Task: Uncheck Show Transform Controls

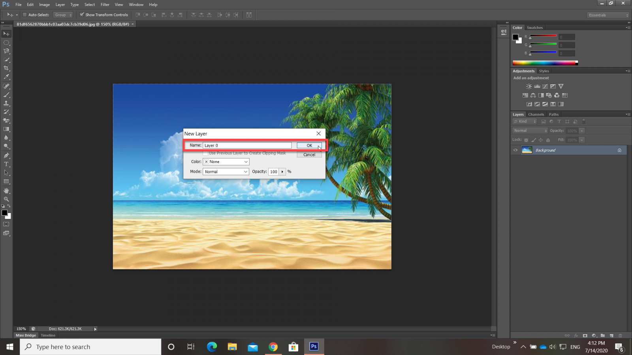Action: pyautogui.click(x=82, y=15)
